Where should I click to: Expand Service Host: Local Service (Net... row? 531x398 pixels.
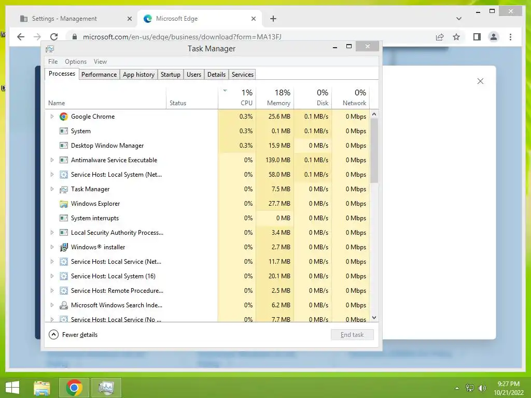pyautogui.click(x=52, y=262)
